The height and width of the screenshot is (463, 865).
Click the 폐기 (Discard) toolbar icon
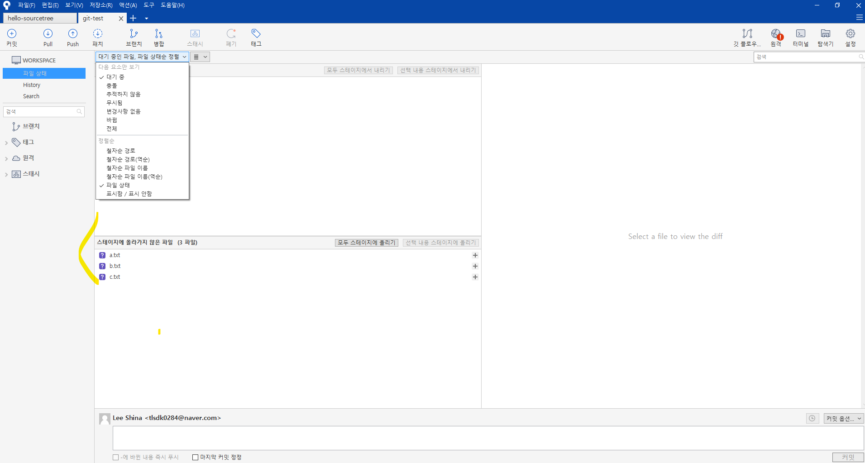(231, 38)
